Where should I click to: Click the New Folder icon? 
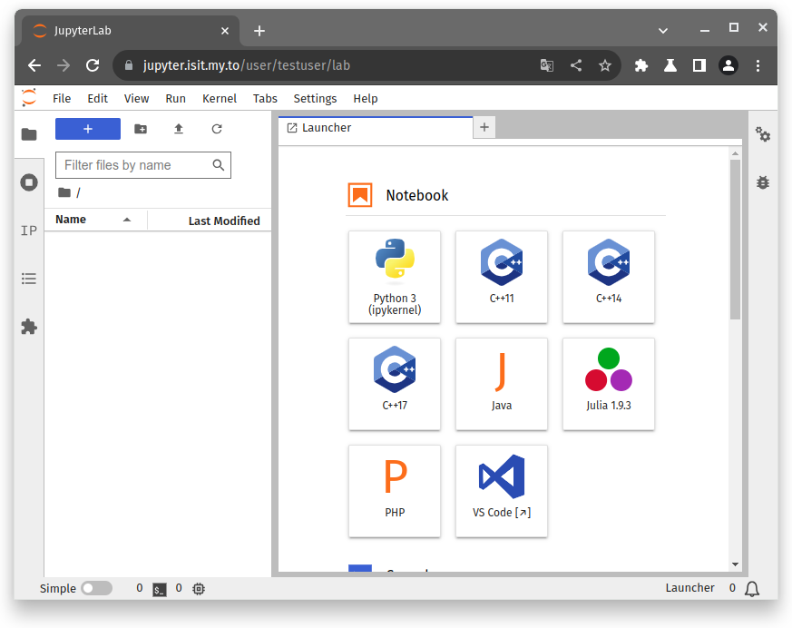click(x=141, y=129)
